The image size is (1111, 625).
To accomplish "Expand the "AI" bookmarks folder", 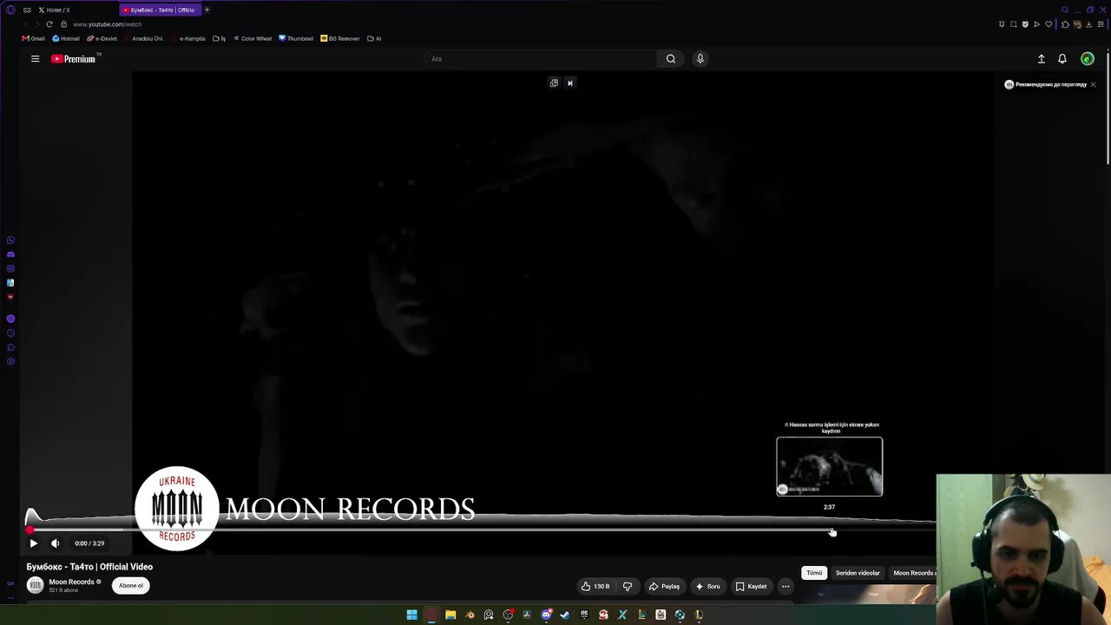I will 374,38.
